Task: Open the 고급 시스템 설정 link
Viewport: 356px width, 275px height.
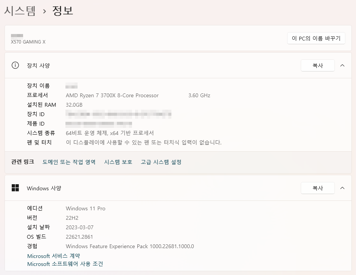Action: coord(161,162)
